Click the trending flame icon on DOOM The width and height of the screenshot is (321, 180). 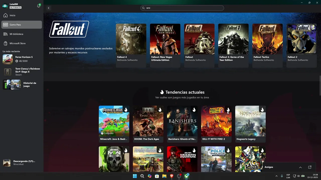tap(160, 110)
